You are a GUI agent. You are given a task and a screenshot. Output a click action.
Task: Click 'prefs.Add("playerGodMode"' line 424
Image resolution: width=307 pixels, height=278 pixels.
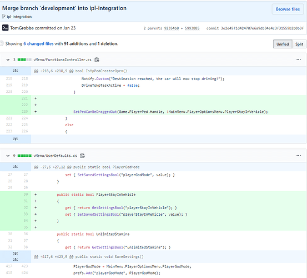click(117, 273)
